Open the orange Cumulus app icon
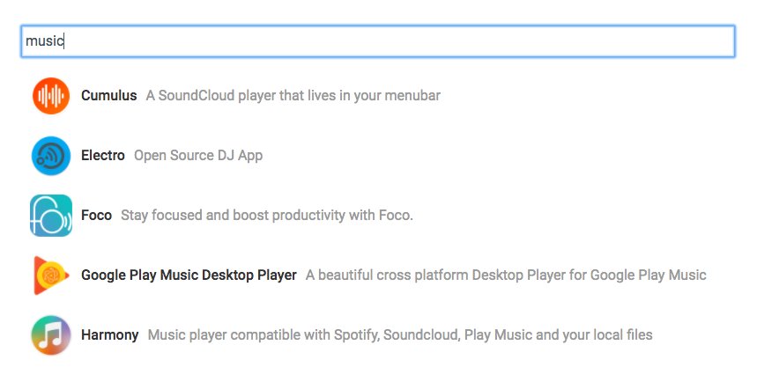This screenshot has height=367, width=757. 51,95
